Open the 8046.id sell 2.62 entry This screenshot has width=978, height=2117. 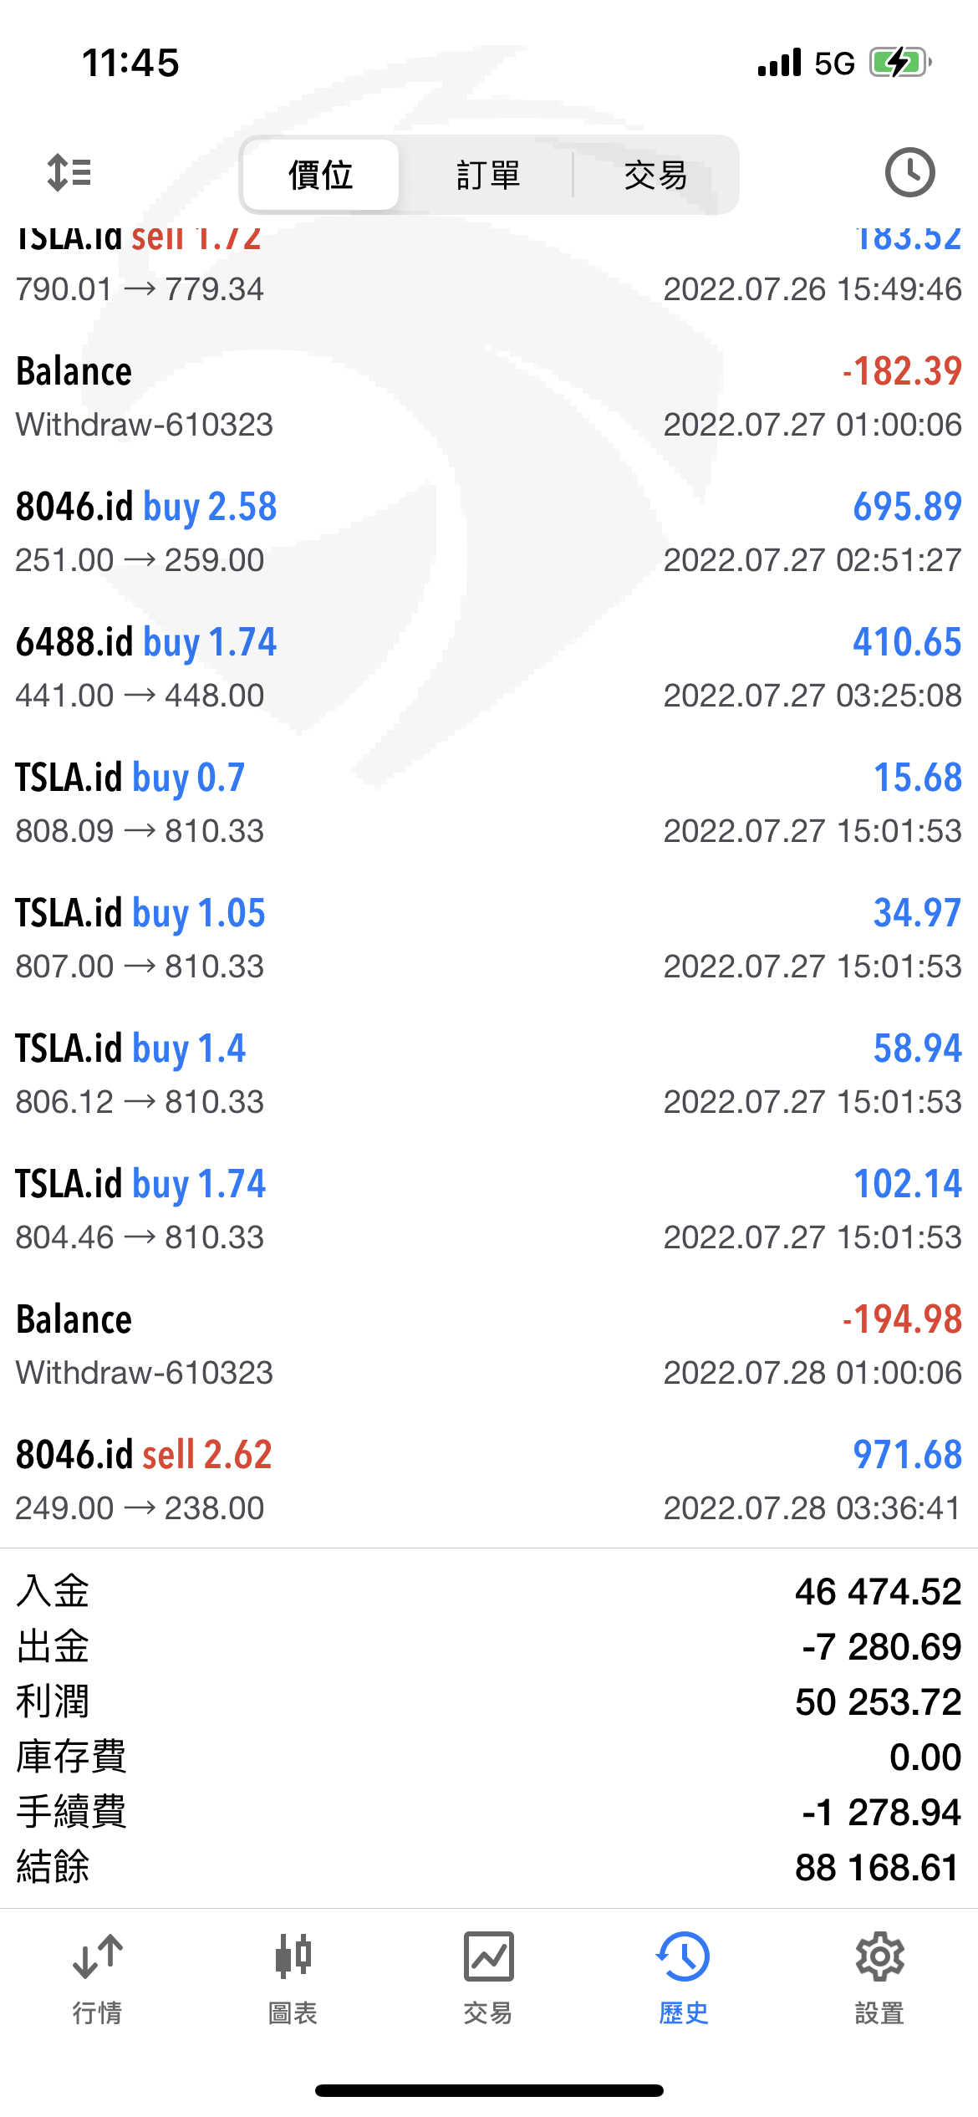click(x=489, y=1480)
